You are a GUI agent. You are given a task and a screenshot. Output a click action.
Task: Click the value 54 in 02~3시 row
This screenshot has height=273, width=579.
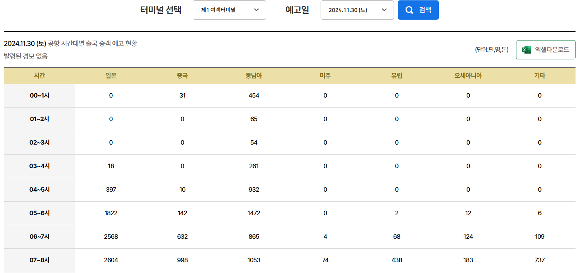(254, 143)
